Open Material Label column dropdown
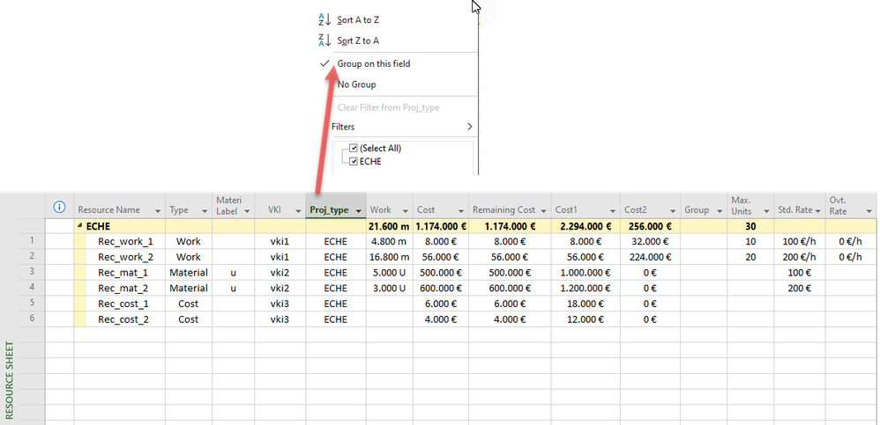Viewport: 880px width, 425px height. (247, 211)
